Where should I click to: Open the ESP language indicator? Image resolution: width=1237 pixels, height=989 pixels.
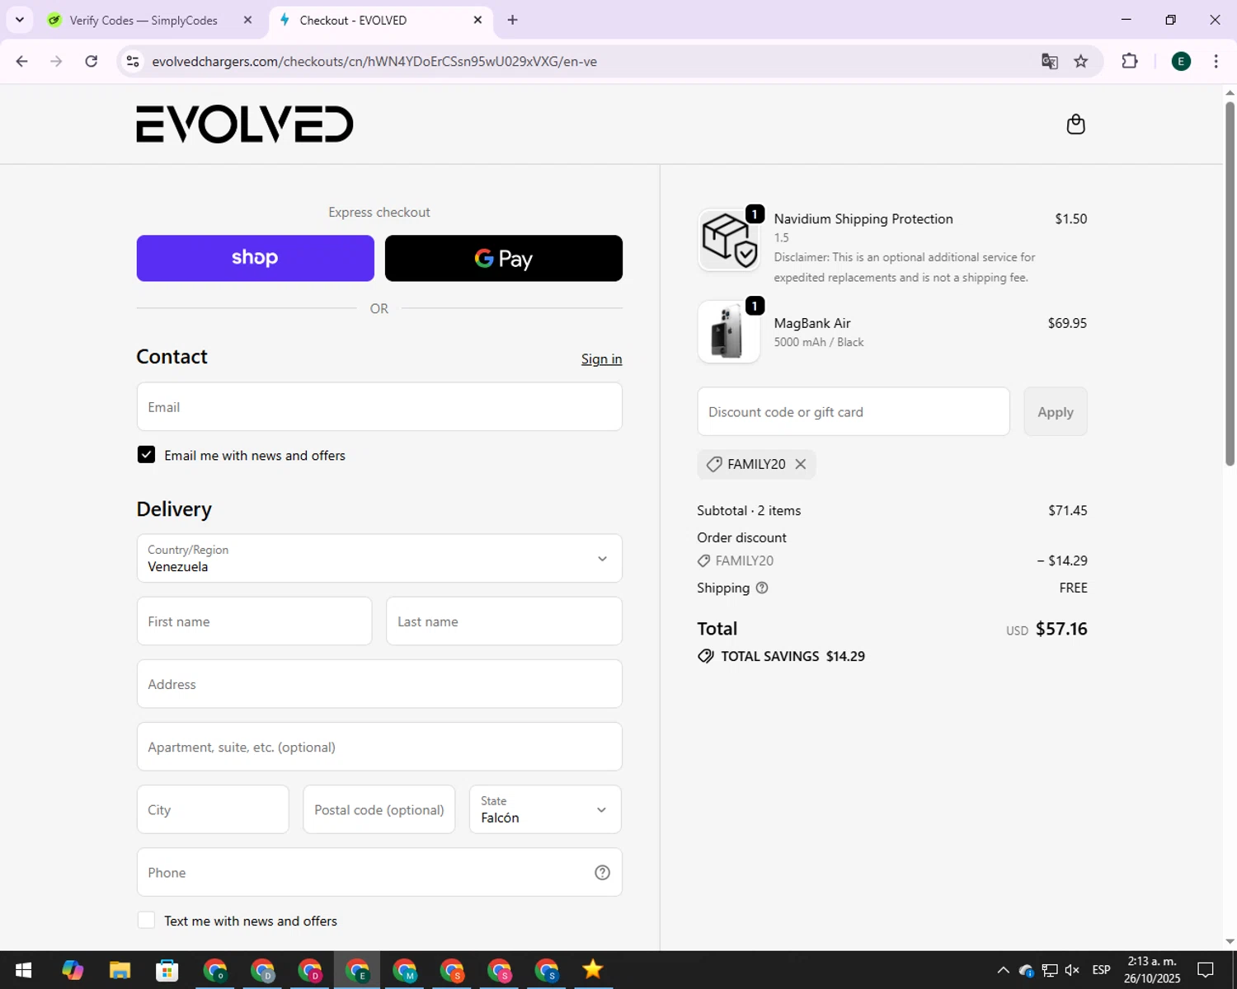1101,970
